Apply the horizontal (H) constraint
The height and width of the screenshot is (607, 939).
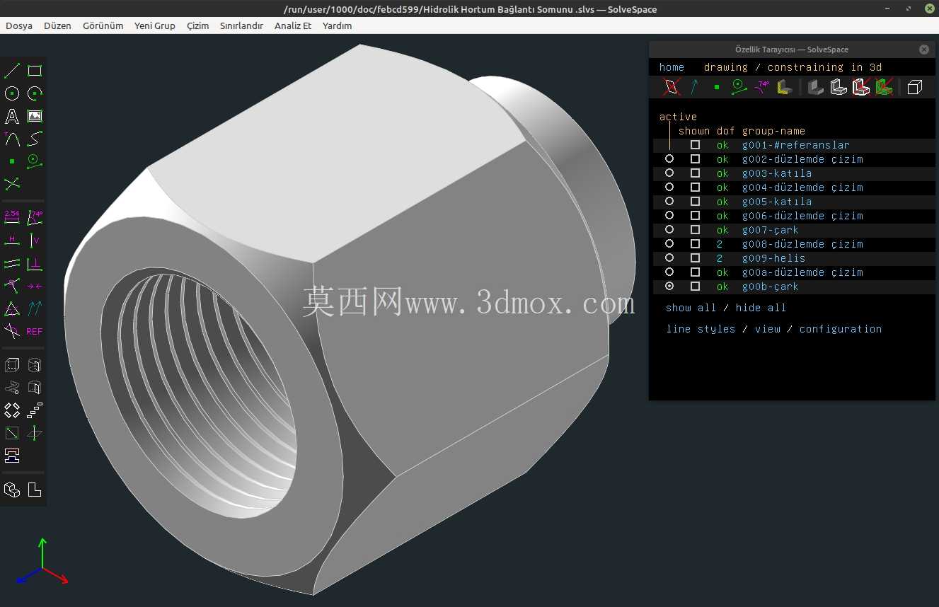click(12, 241)
